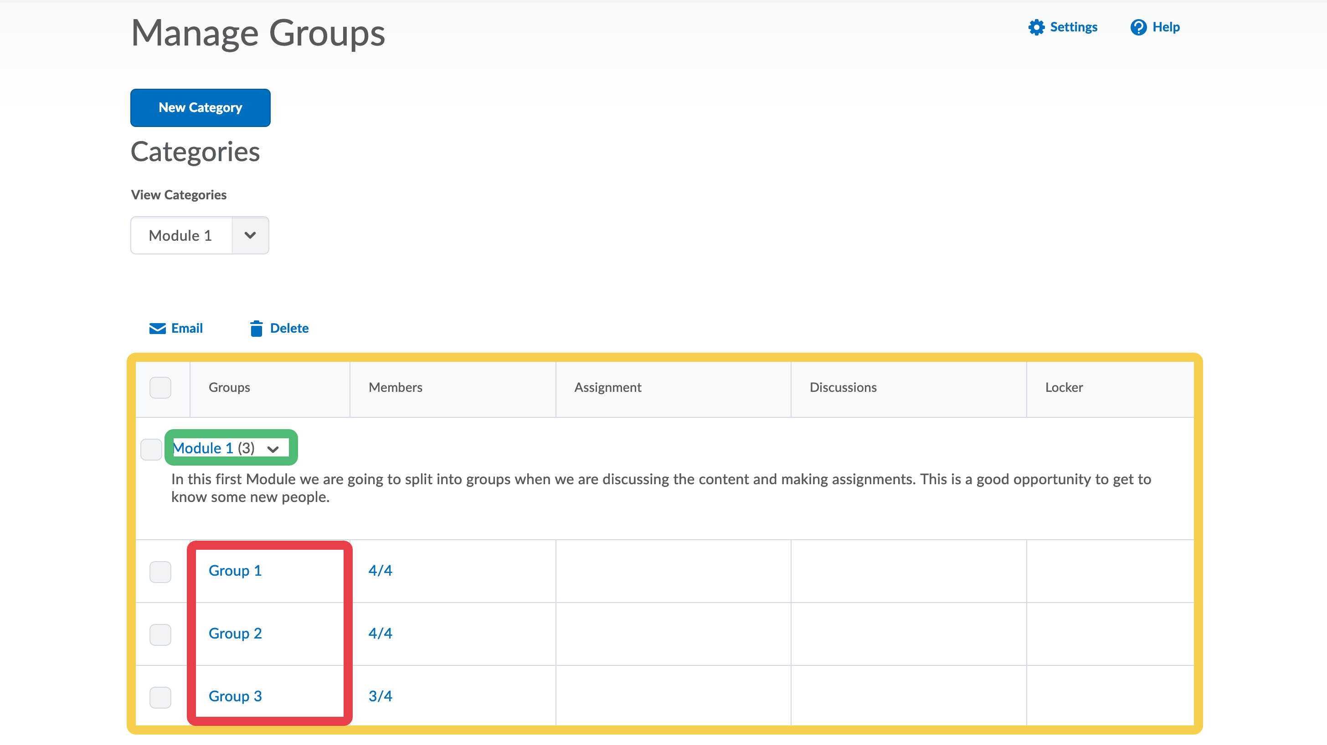
Task: Click the Group 2 enrollment 4/4 link
Action: 380,634
